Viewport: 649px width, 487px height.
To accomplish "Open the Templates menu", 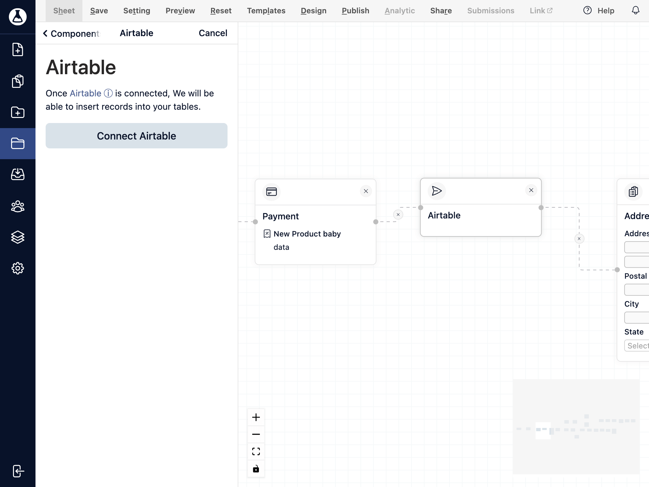I will (266, 11).
